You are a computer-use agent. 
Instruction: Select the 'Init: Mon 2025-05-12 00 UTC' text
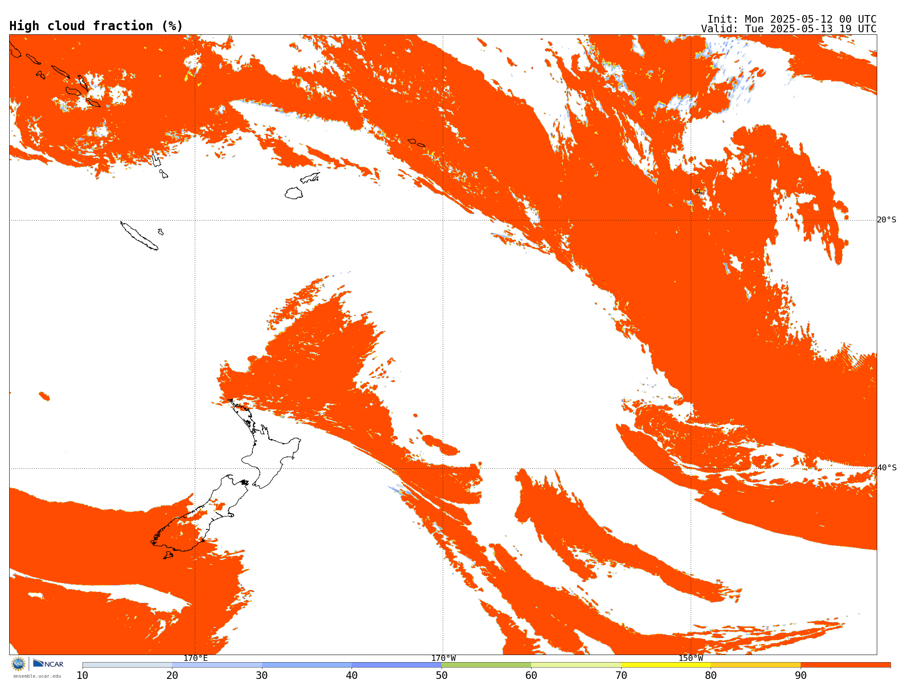click(x=791, y=19)
